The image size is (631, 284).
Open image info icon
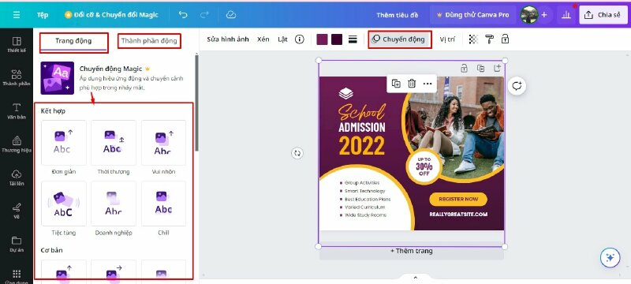(x=300, y=39)
